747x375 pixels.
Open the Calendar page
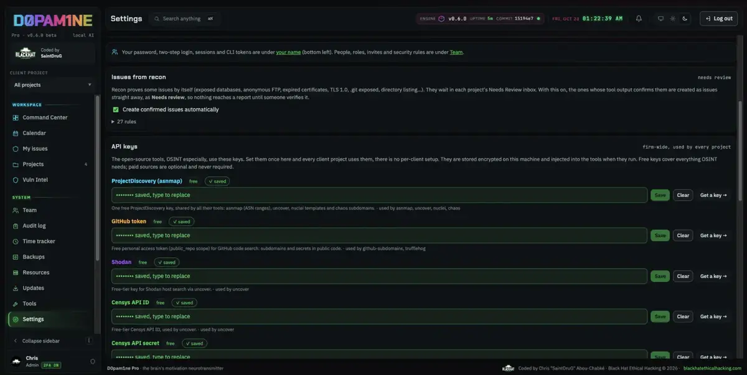click(x=50, y=133)
